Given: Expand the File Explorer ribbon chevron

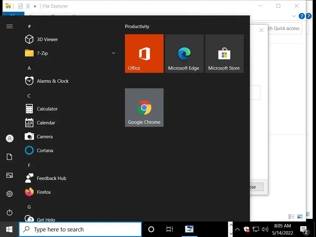Looking at the screenshot, I should tap(294, 16).
